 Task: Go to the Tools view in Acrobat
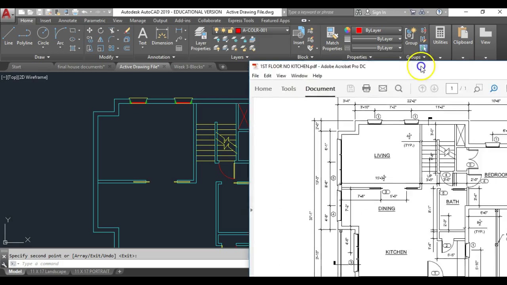click(x=289, y=89)
